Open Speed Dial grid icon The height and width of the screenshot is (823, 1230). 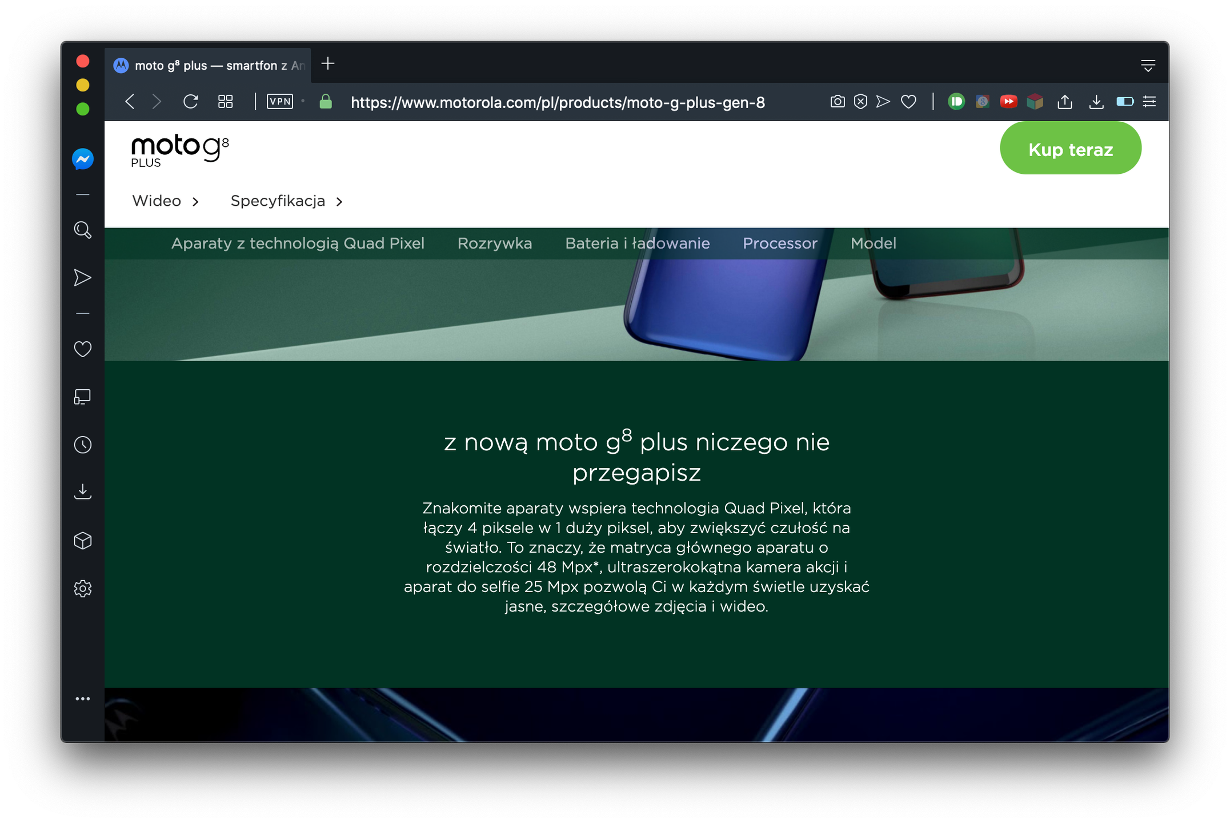[226, 102]
